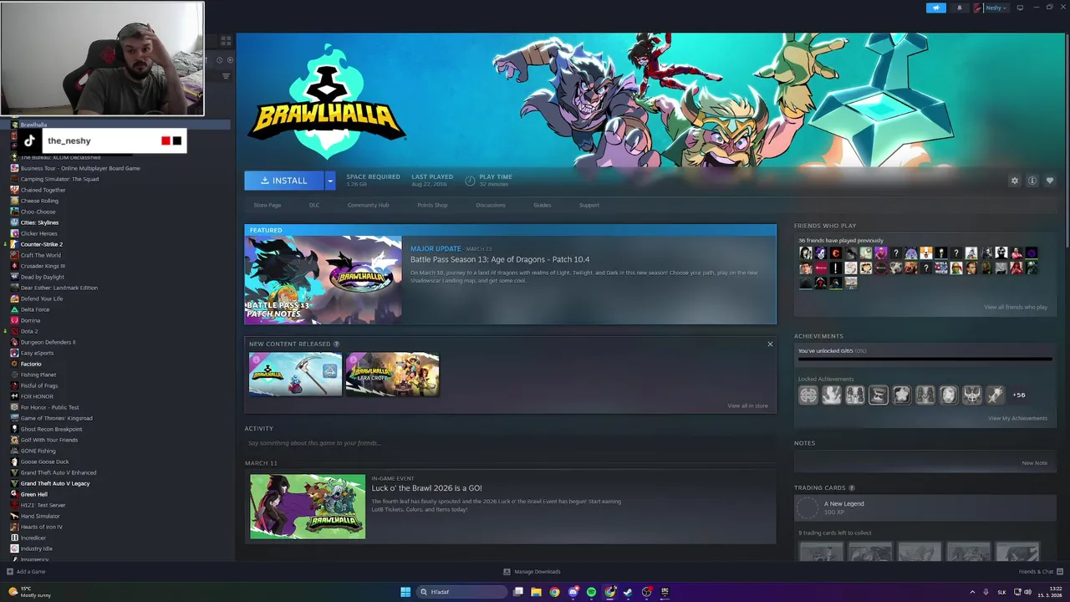Click the taskbar search box
Image resolution: width=1070 pixels, height=602 pixels.
(x=462, y=592)
